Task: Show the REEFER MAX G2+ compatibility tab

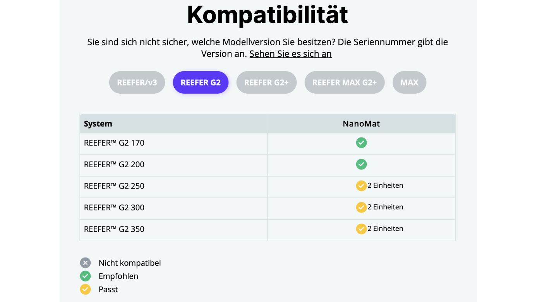Action: point(344,82)
